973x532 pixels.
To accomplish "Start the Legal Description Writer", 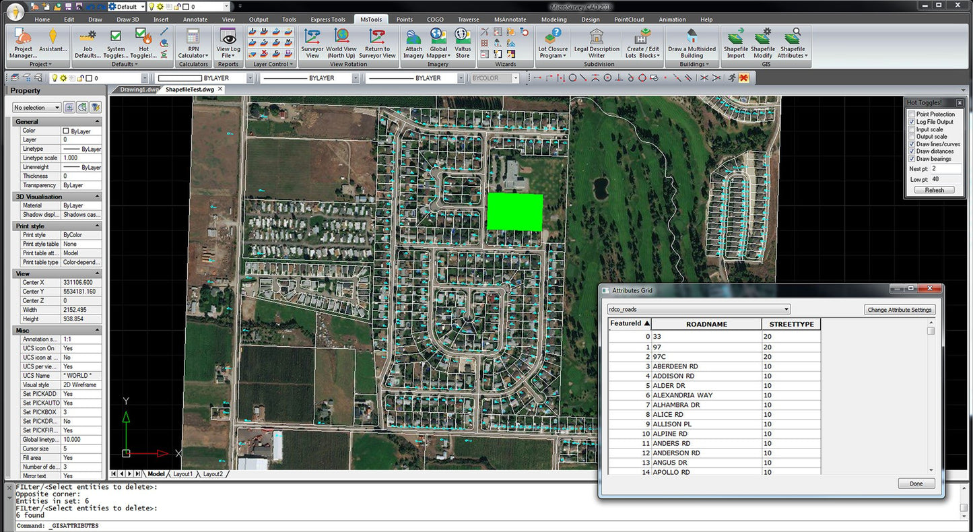I will (596, 44).
